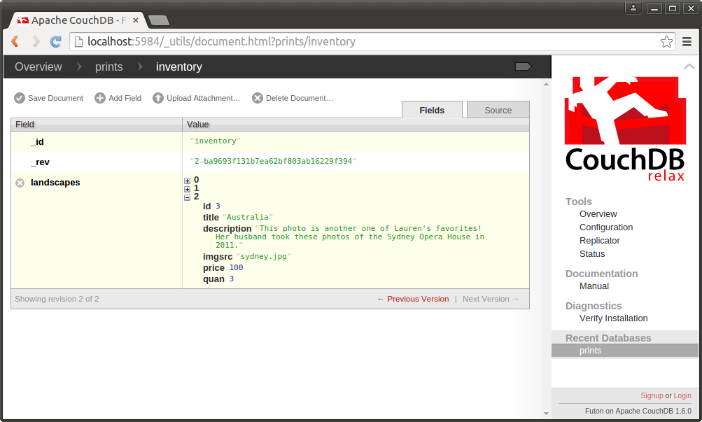Click the id value 3

[218, 206]
